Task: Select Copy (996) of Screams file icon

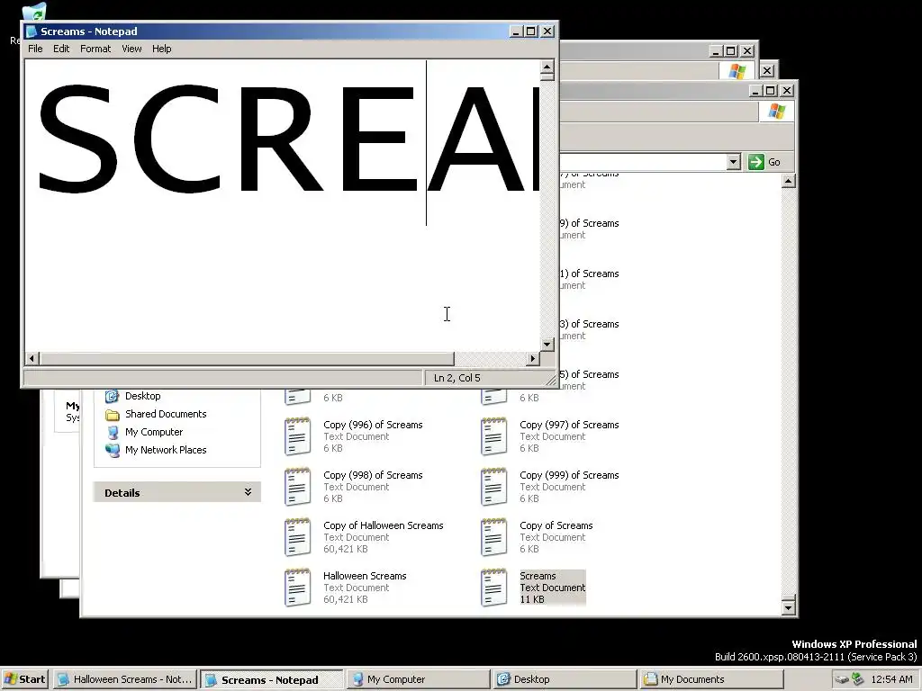Action: 297,436
